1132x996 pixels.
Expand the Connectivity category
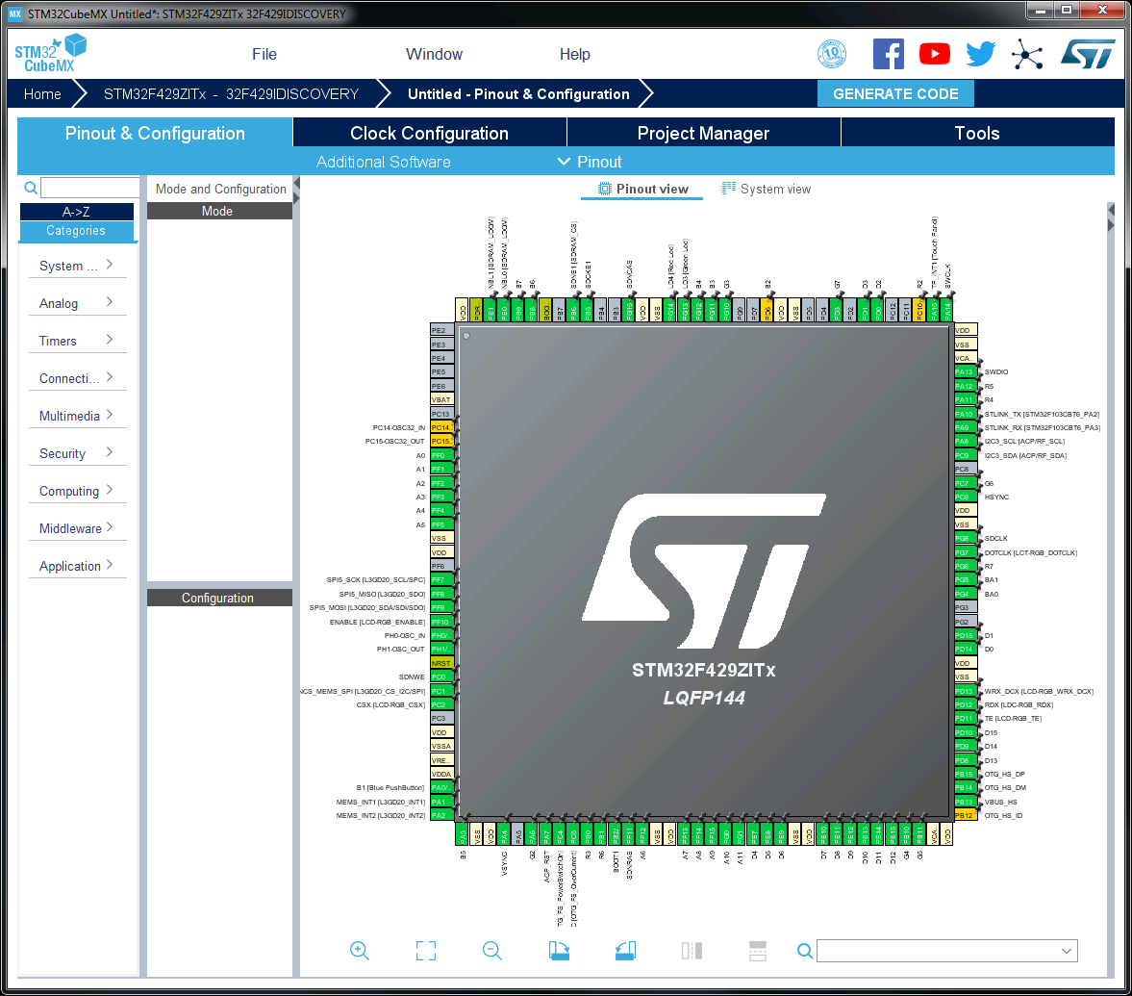click(77, 378)
